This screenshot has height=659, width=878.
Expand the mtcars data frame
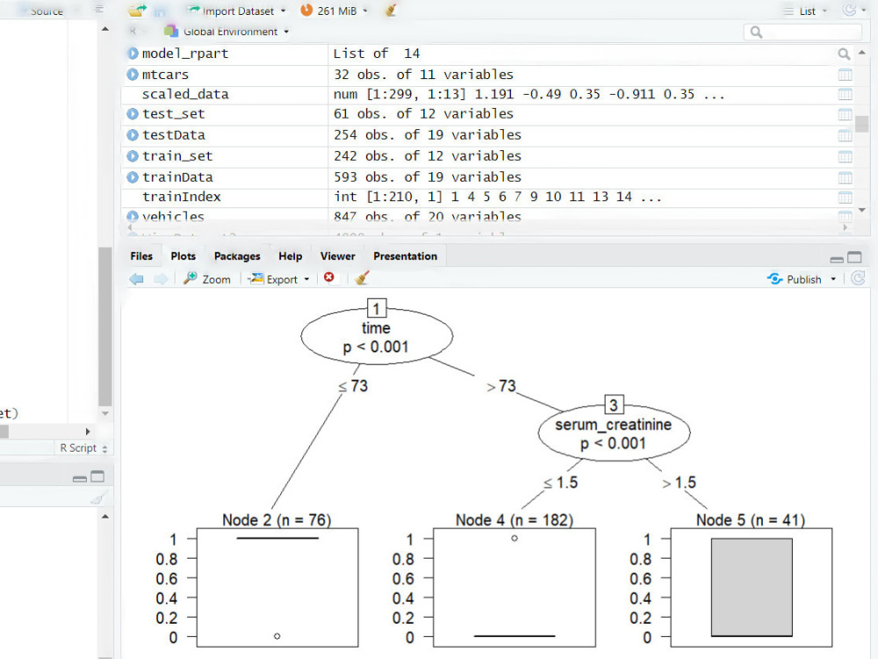point(133,74)
